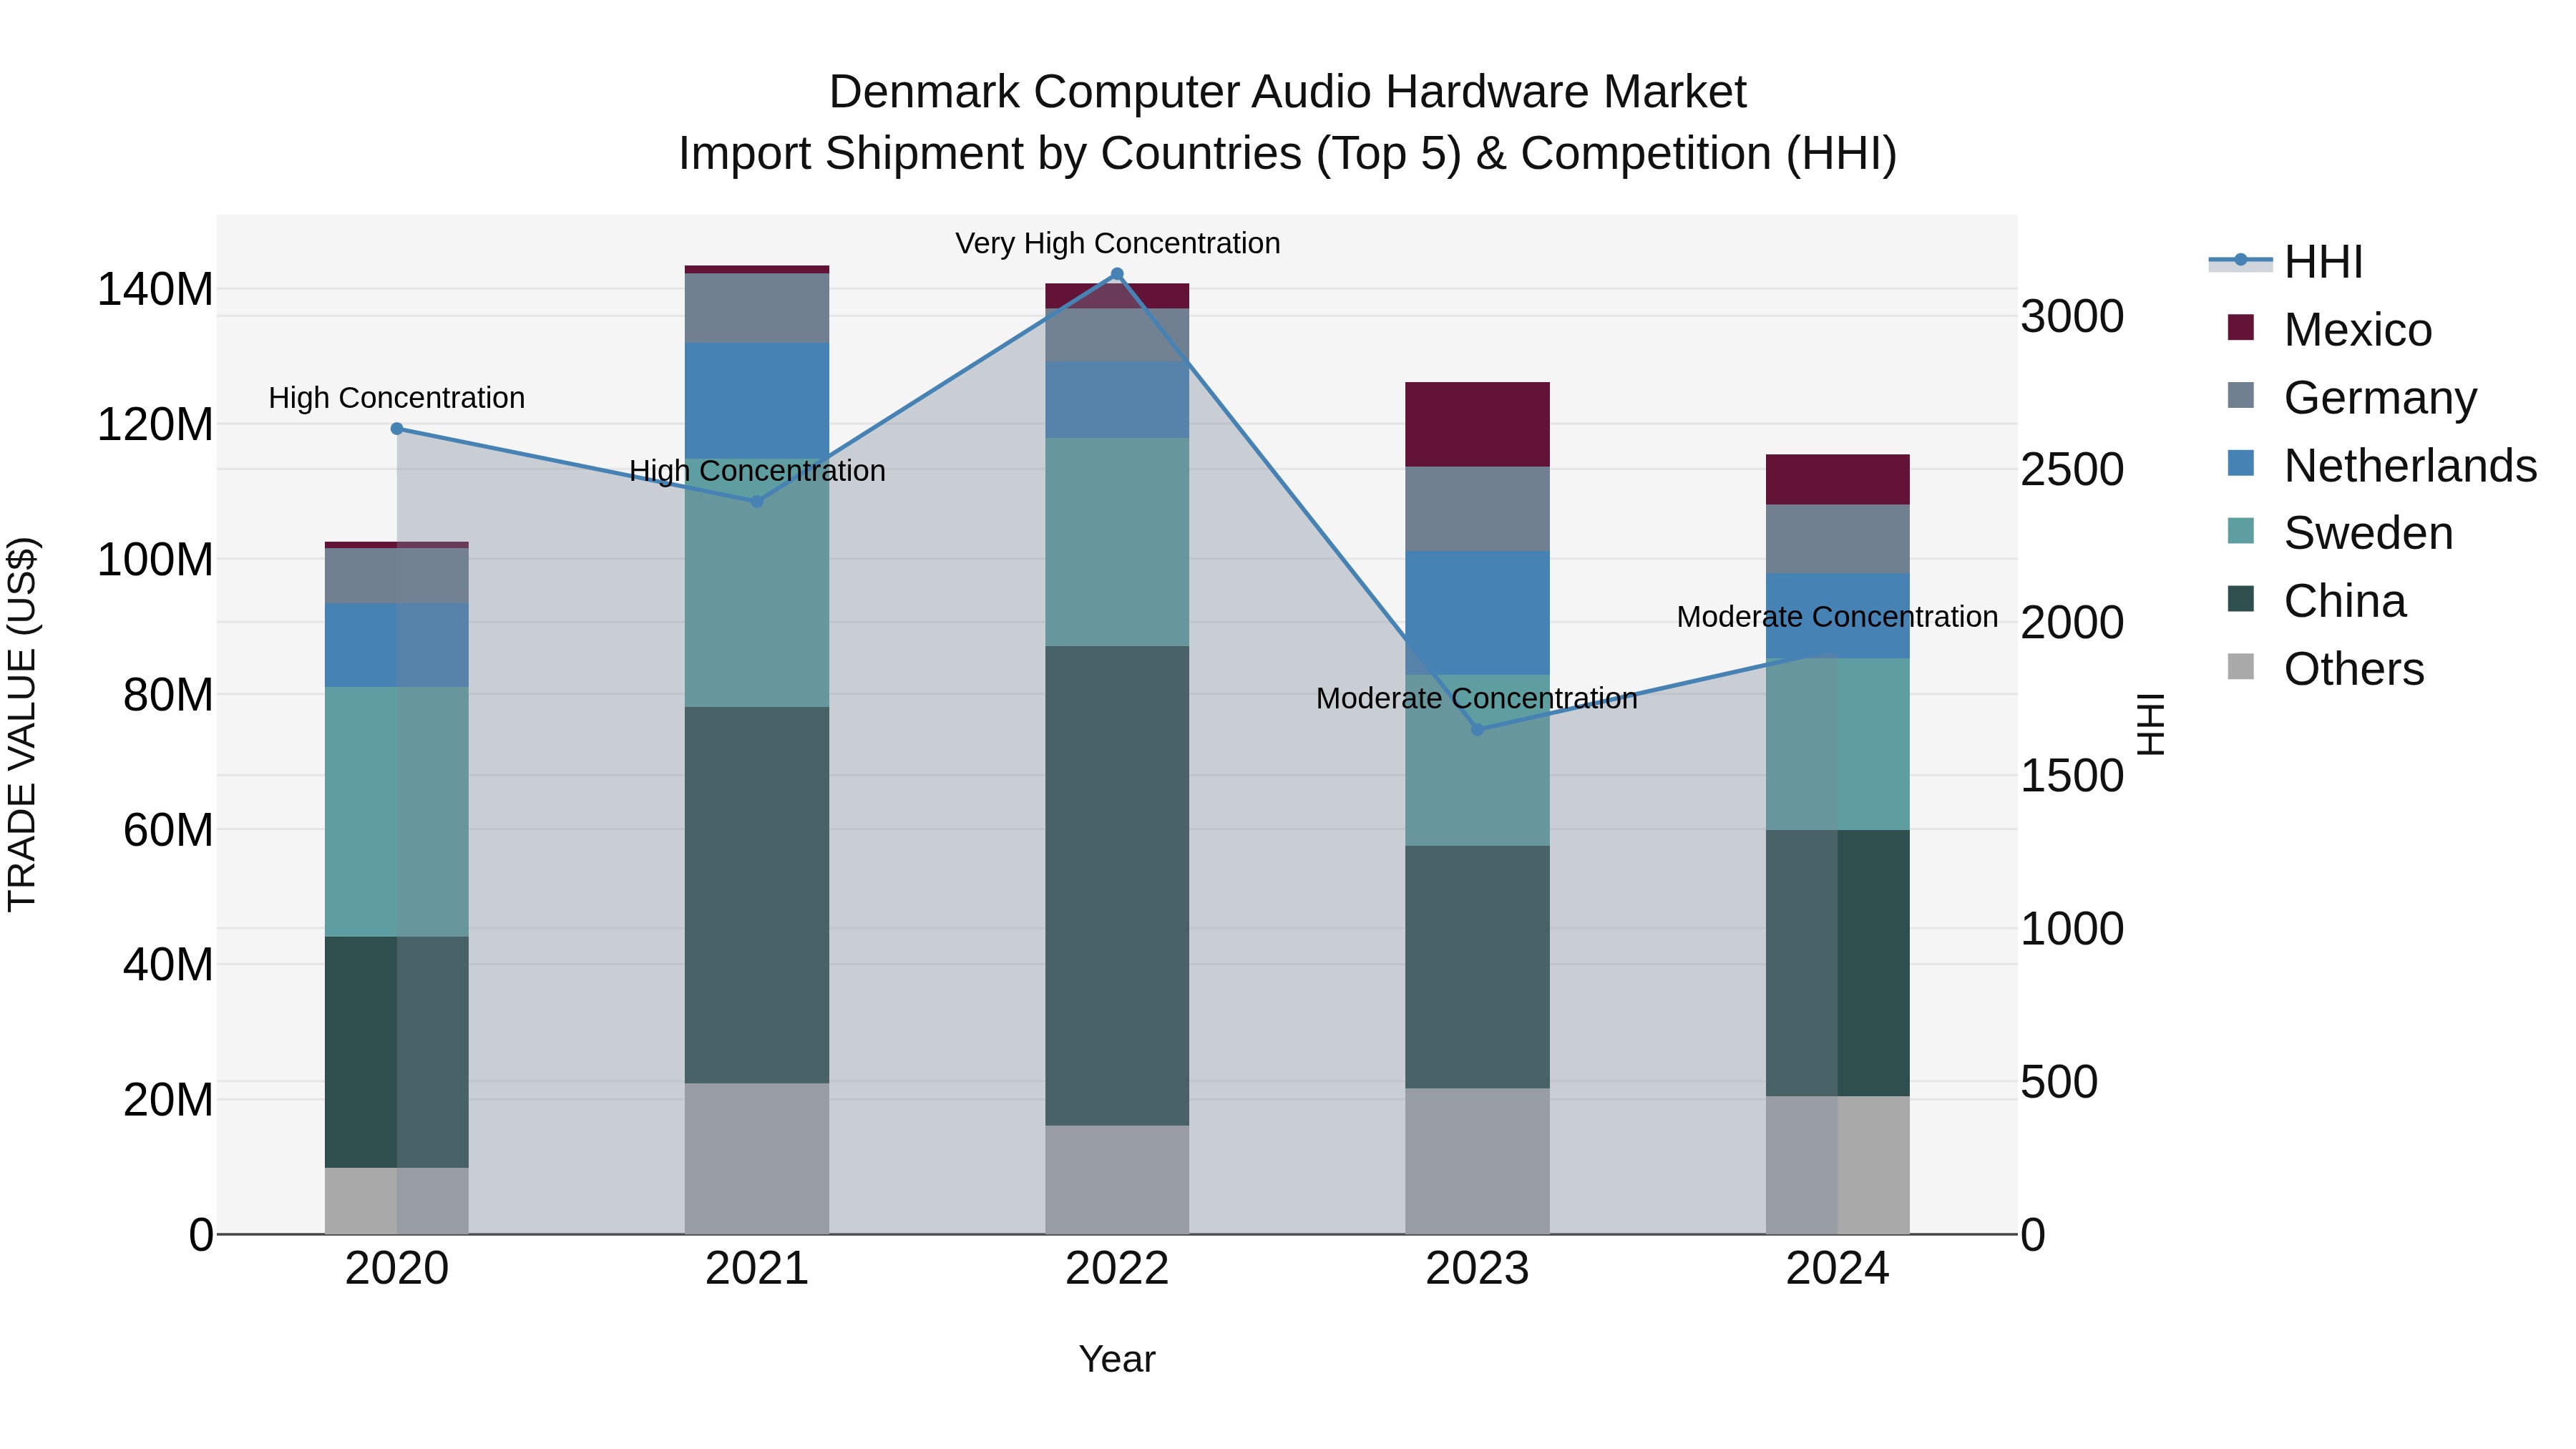Click the China legend swatch icon
This screenshot has height=1449, width=2576.
pyautogui.click(x=2241, y=599)
